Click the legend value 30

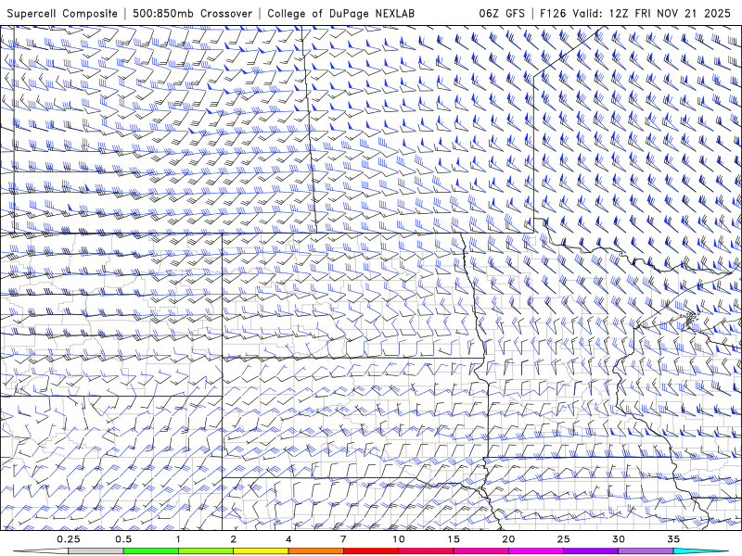618,539
